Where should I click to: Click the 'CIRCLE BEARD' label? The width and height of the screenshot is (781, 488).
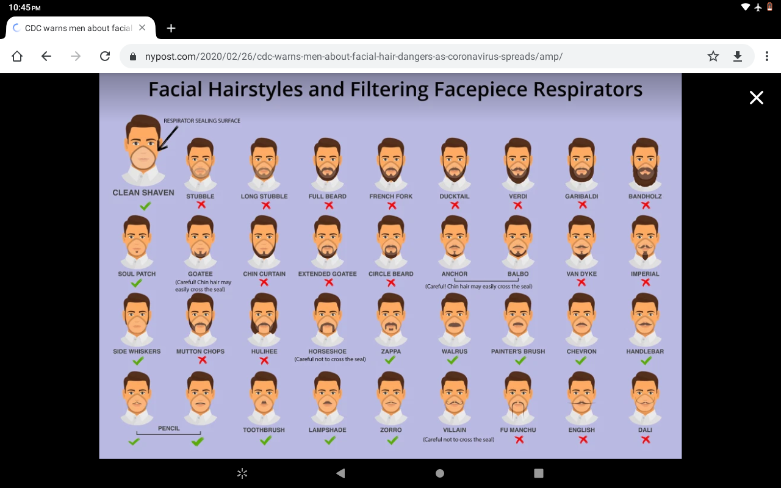391,274
